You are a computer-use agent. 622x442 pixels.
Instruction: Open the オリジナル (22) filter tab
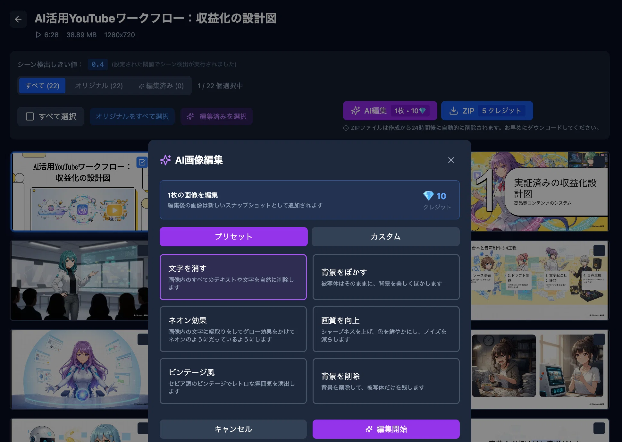pyautogui.click(x=99, y=86)
